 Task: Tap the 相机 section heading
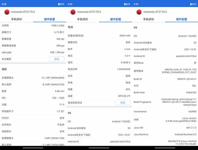tap(4, 69)
